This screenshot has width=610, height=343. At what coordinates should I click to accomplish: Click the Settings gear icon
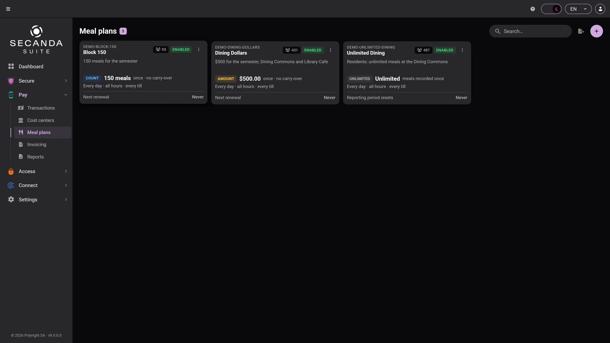click(x=11, y=199)
